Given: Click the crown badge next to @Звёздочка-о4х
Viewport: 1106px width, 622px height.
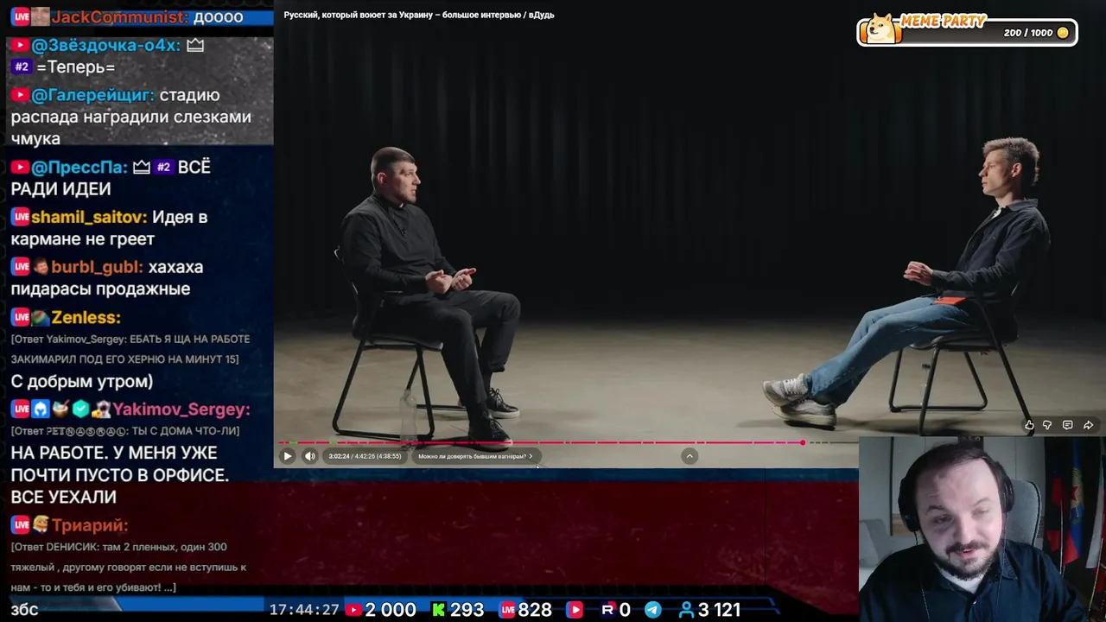Looking at the screenshot, I should tap(195, 45).
